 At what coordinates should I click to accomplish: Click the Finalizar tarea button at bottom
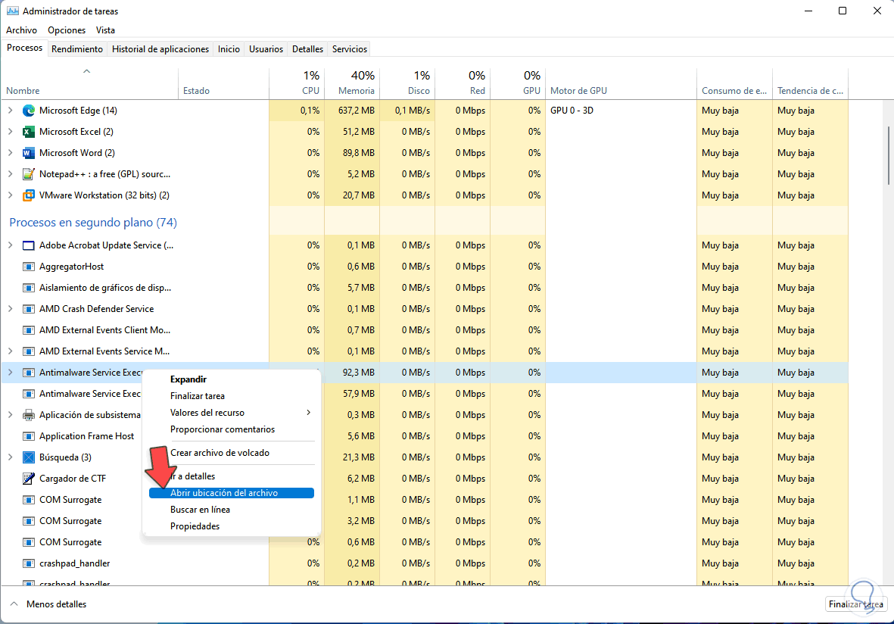[856, 604]
